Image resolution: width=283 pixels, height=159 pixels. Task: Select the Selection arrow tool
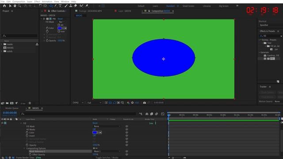pyautogui.click(x=10, y=6)
